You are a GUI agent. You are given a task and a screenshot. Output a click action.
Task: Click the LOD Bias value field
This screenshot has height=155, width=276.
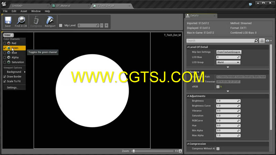coord(228,57)
